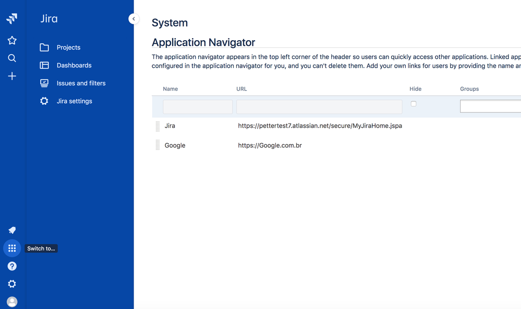Open the Google.com.br link

coord(270,145)
